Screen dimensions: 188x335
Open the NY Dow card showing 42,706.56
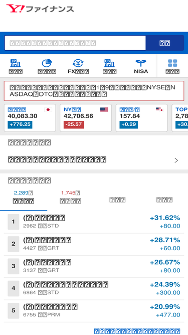click(86, 118)
